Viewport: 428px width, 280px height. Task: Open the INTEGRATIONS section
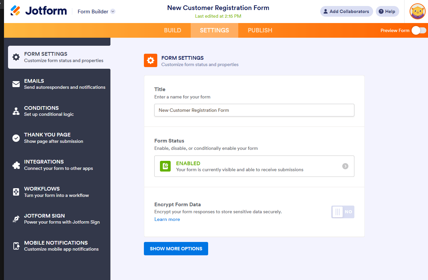59,165
